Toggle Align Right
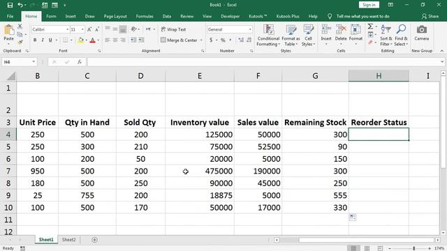This screenshot has width=447, height=251. 123,40
